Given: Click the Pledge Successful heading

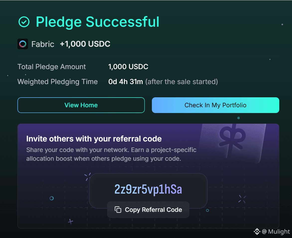Looking at the screenshot, I should tap(97, 22).
